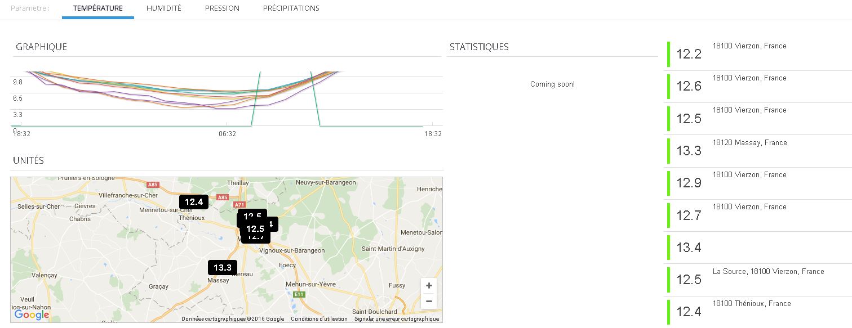This screenshot has height=328, width=852.
Task: Switch to the Humidité tab
Action: coord(163,8)
